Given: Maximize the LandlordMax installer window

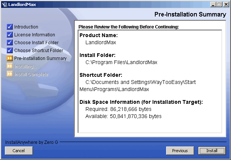Looking at the screenshot, I should (x=219, y=4).
